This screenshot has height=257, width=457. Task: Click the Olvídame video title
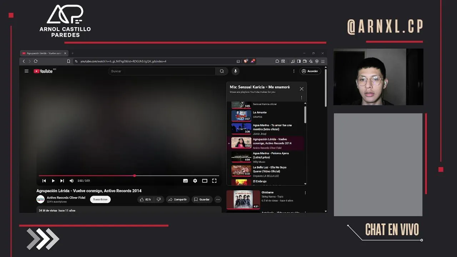267,192
